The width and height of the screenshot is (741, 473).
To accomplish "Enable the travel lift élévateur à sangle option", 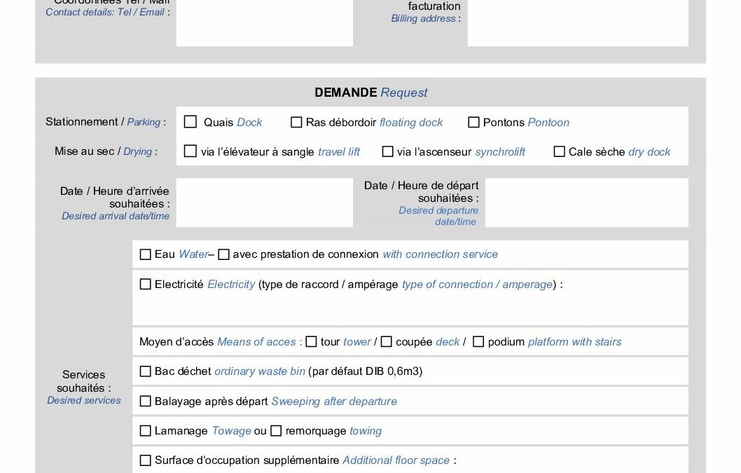I will 191,151.
